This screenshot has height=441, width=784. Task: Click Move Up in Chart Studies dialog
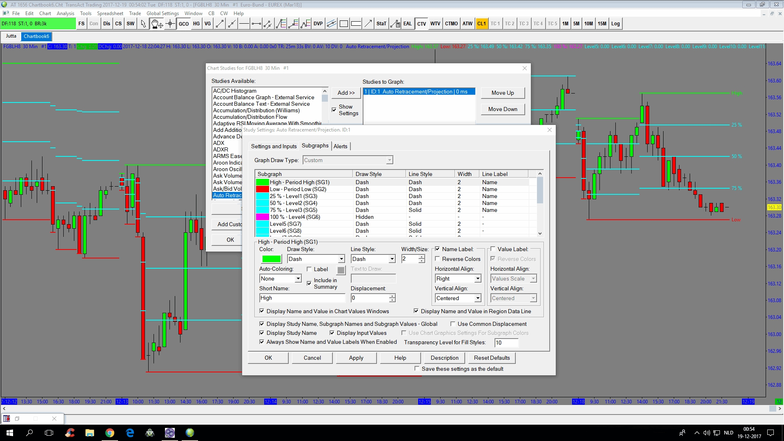(x=503, y=93)
